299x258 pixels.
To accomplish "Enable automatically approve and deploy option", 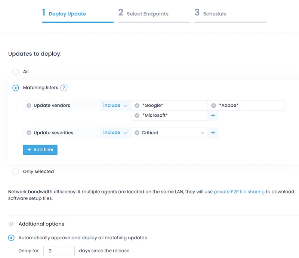I will [x=11, y=237].
